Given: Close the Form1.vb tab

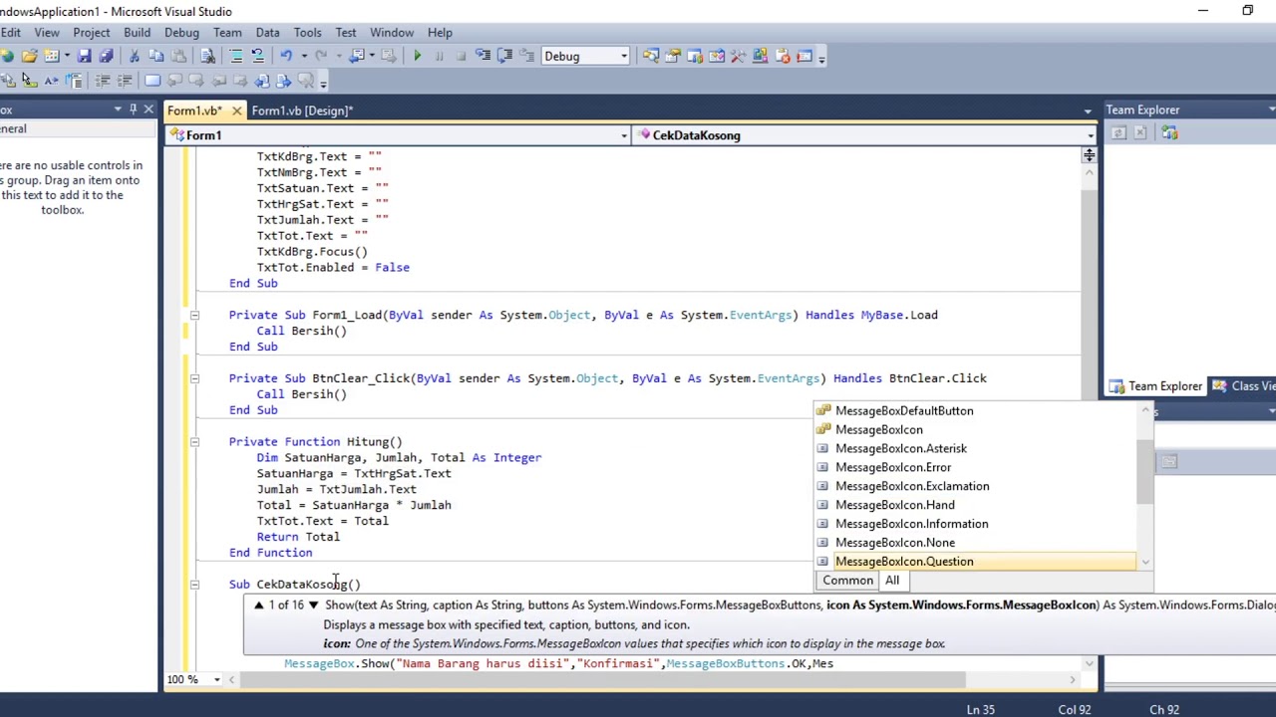Looking at the screenshot, I should [x=236, y=111].
